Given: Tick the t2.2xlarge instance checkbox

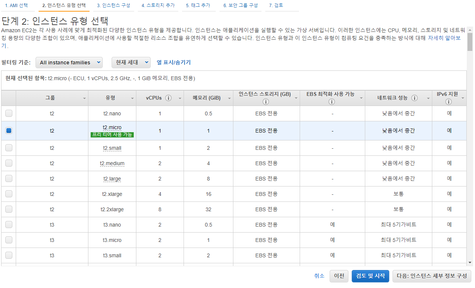Looking at the screenshot, I should pos(9,209).
